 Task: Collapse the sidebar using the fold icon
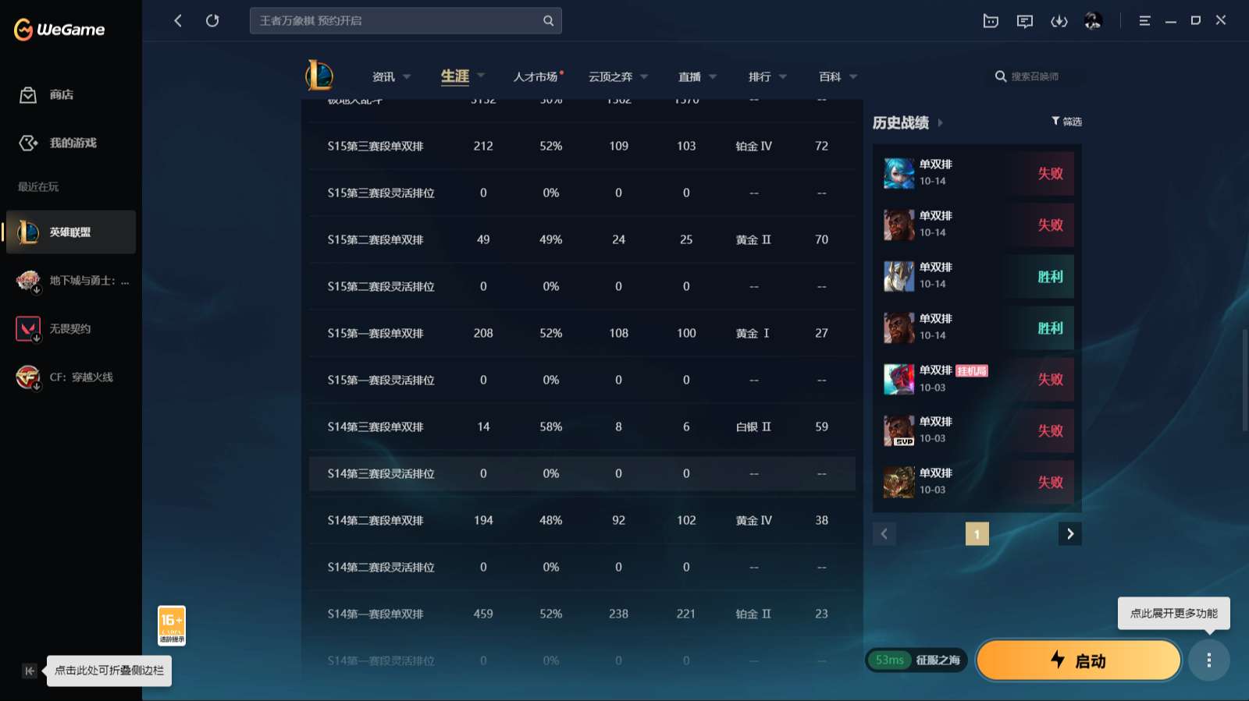tap(30, 671)
